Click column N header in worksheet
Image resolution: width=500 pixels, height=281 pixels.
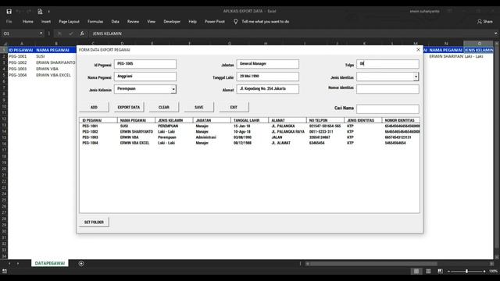point(446,44)
